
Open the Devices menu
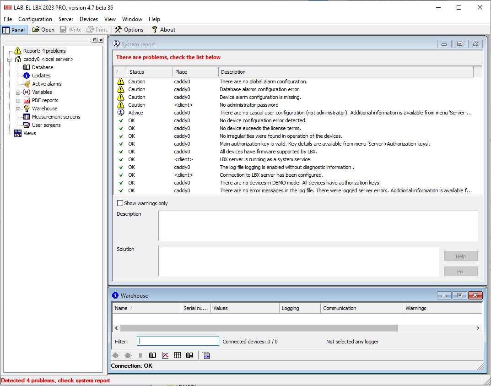89,19
